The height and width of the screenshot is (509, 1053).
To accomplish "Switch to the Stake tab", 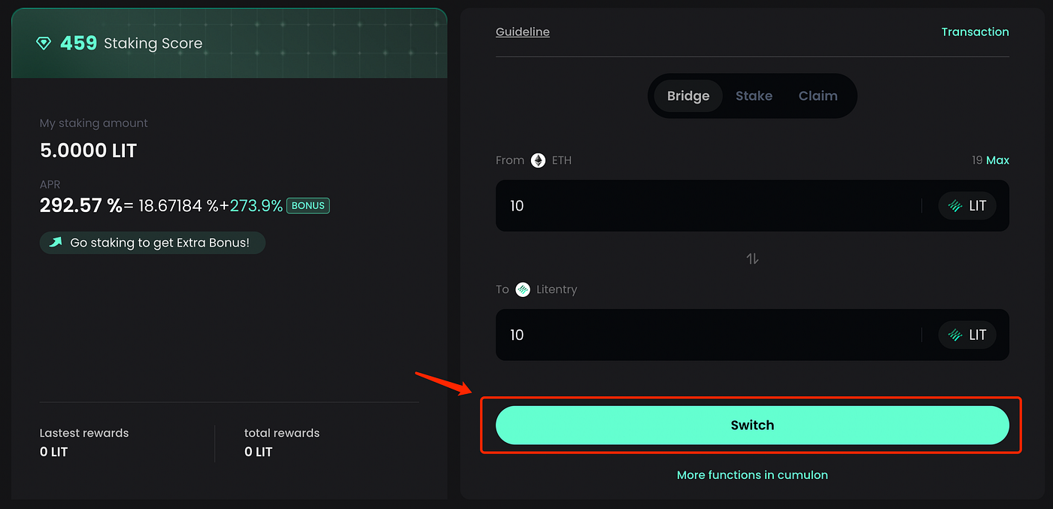I will (x=754, y=96).
